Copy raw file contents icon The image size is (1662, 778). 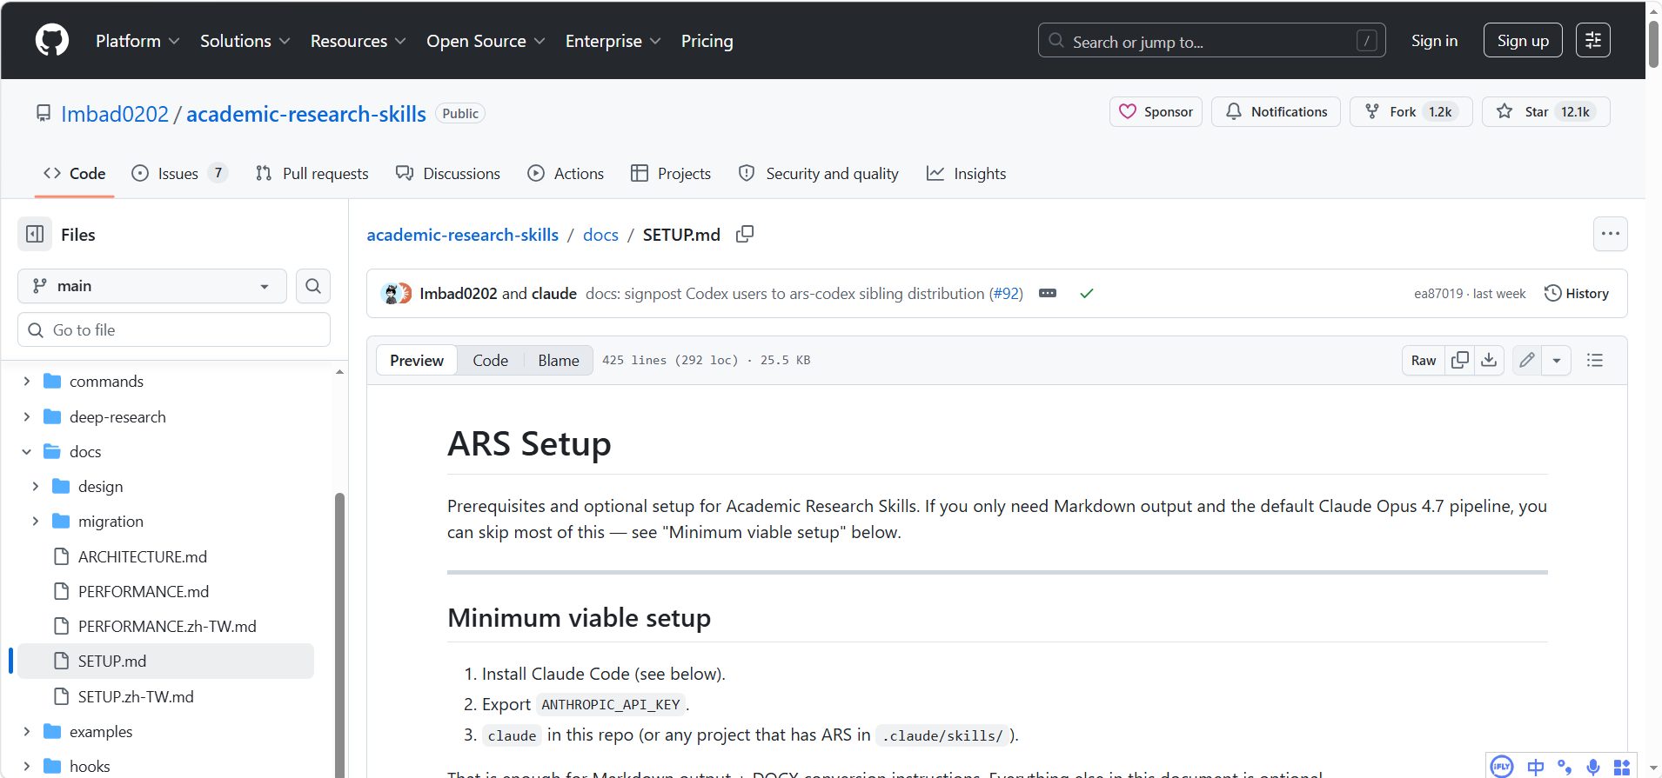pos(1460,360)
